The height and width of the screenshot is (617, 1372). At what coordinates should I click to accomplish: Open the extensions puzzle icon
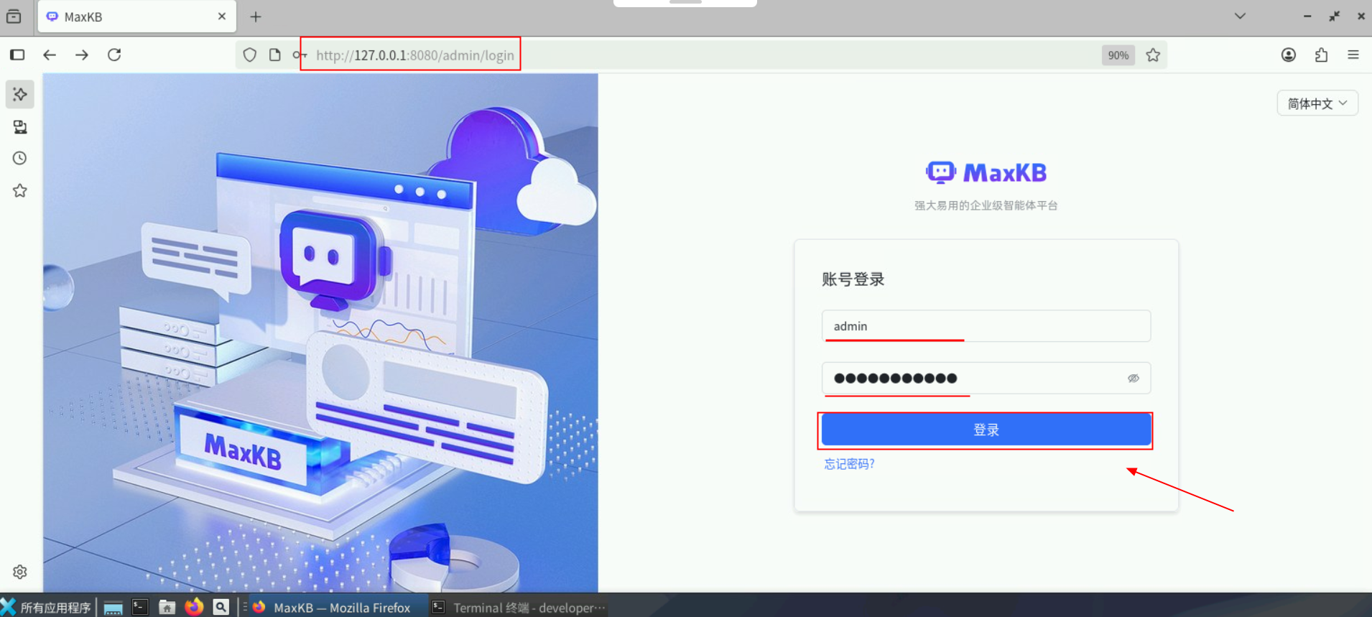1321,55
